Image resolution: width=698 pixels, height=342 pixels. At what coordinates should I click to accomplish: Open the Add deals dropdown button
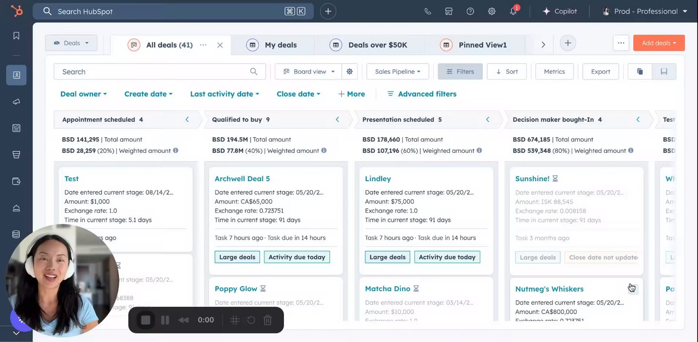pyautogui.click(x=659, y=43)
